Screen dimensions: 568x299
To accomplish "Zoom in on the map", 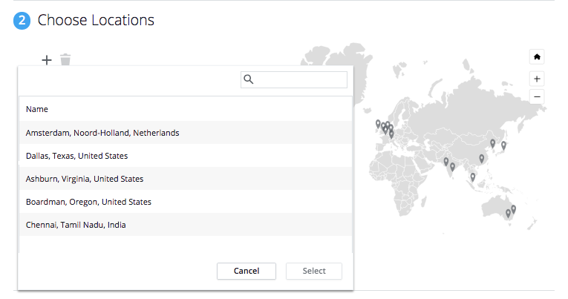I will pyautogui.click(x=537, y=79).
